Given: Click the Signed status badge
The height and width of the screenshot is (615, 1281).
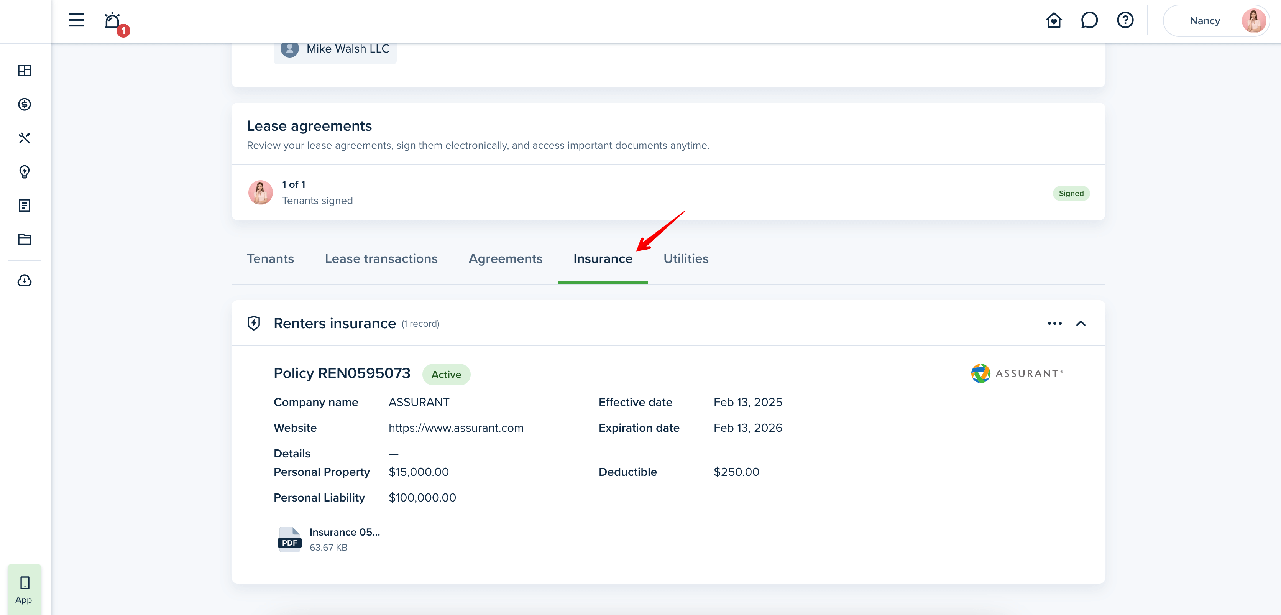Looking at the screenshot, I should (x=1071, y=194).
